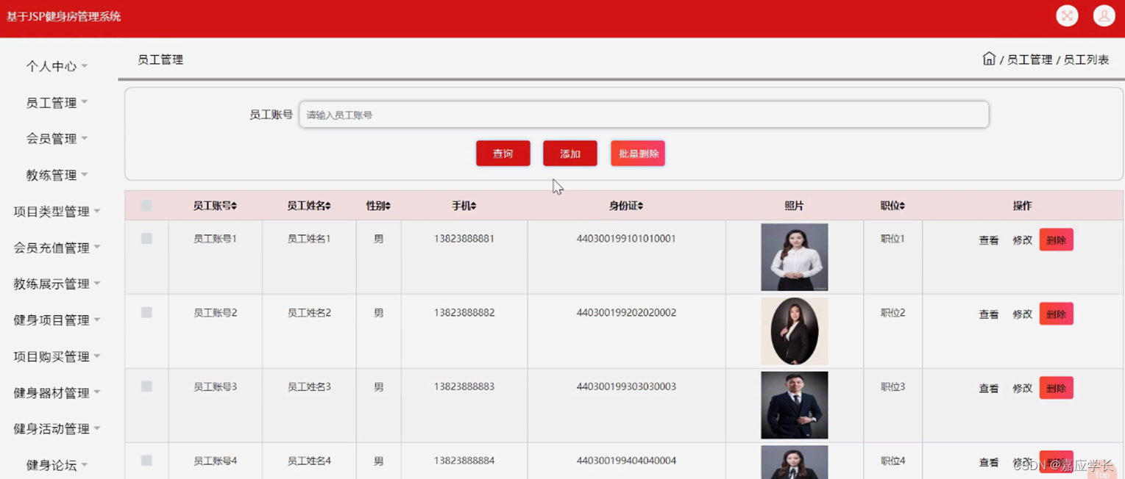The image size is (1125, 479).
Task: Expand the 会员充值管理 sidebar menu
Action: point(57,248)
